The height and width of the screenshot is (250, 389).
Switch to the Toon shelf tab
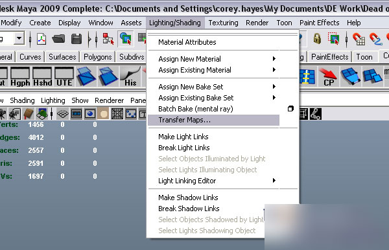[x=364, y=57]
